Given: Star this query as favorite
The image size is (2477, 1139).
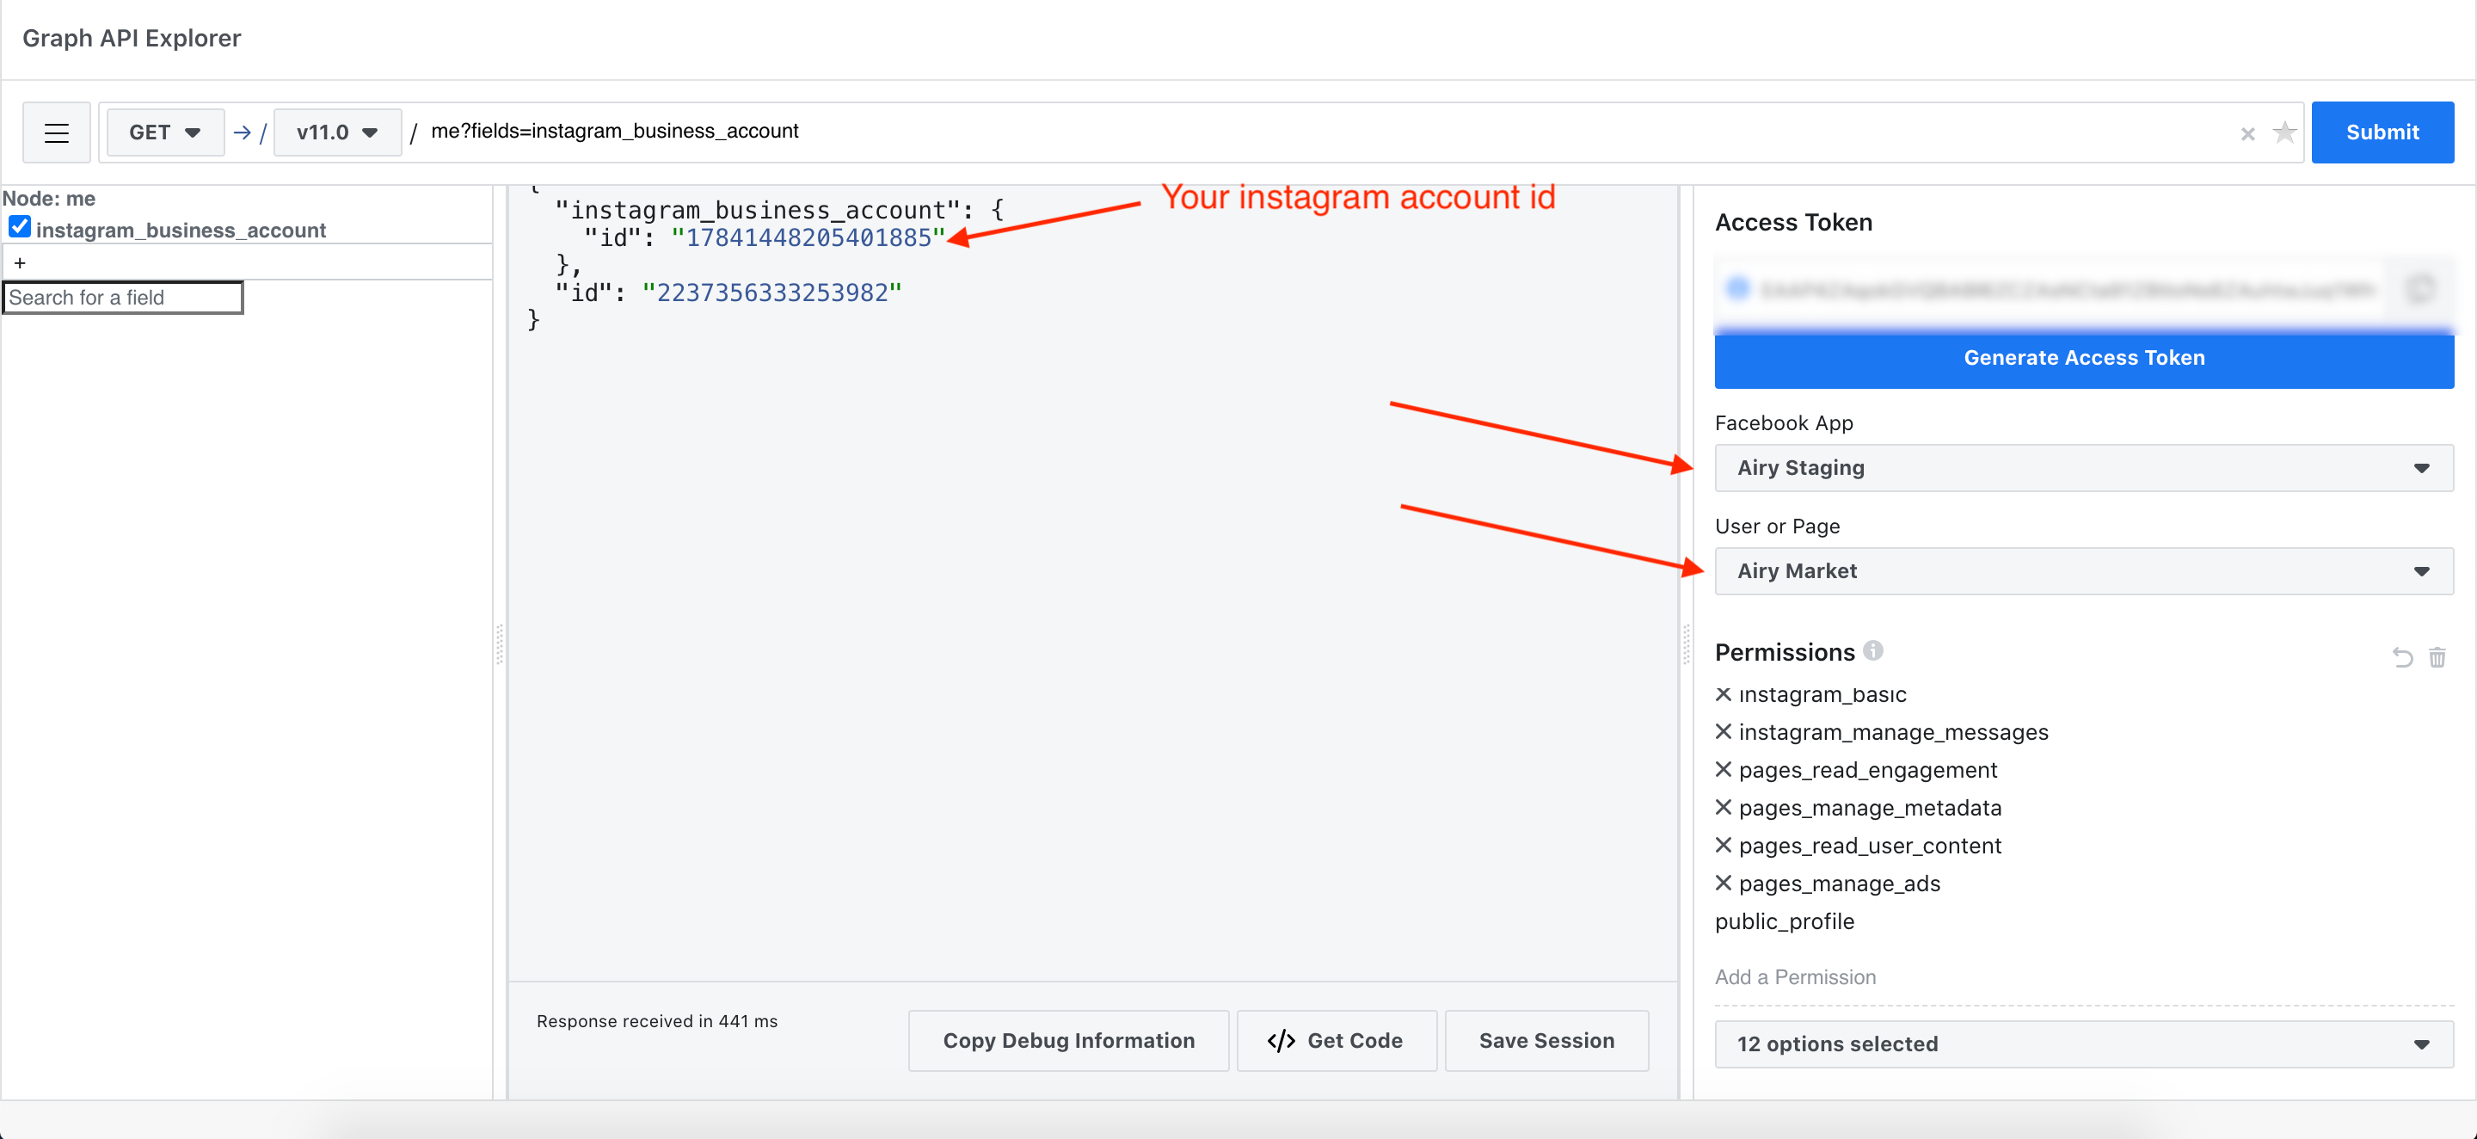Looking at the screenshot, I should [2284, 132].
